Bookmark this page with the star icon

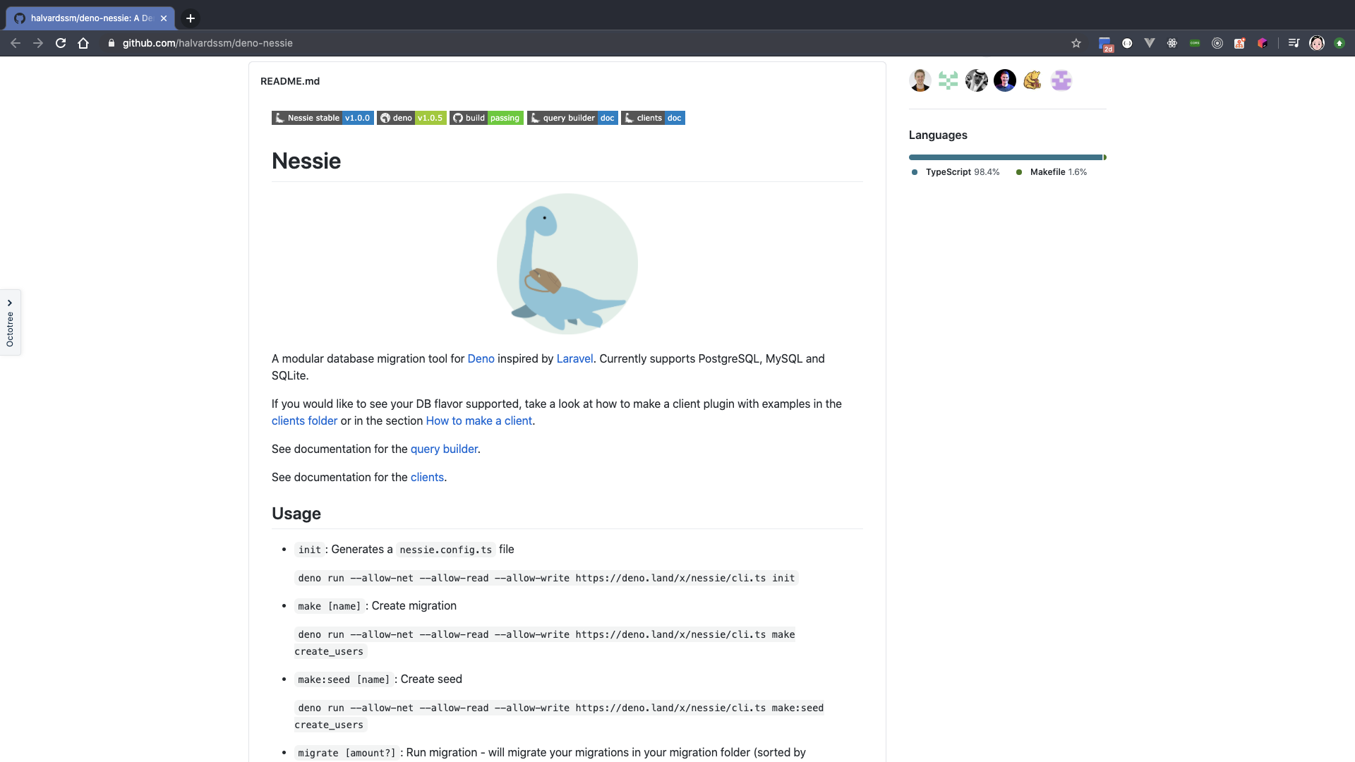click(x=1076, y=43)
